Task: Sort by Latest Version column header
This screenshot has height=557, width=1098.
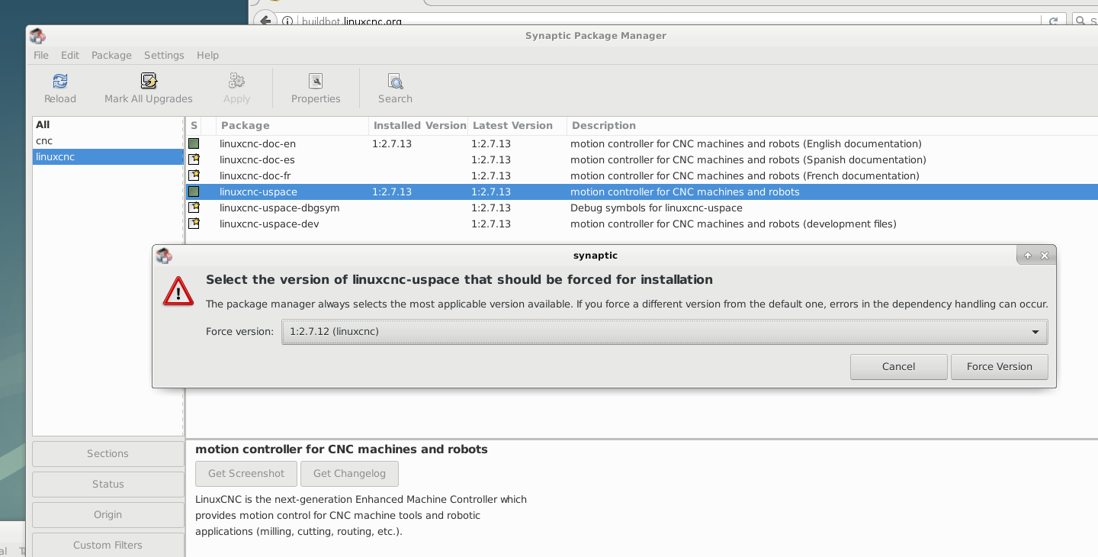Action: tap(517, 126)
